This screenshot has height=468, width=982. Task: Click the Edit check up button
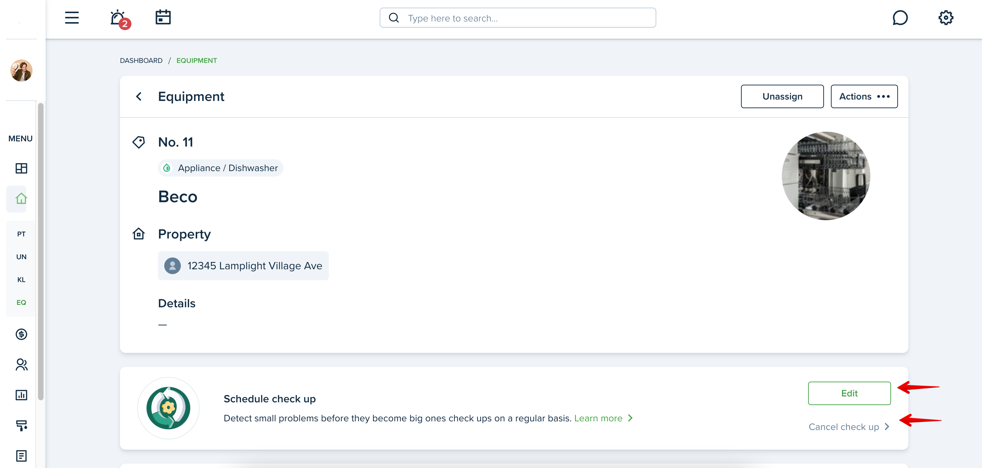coord(849,393)
